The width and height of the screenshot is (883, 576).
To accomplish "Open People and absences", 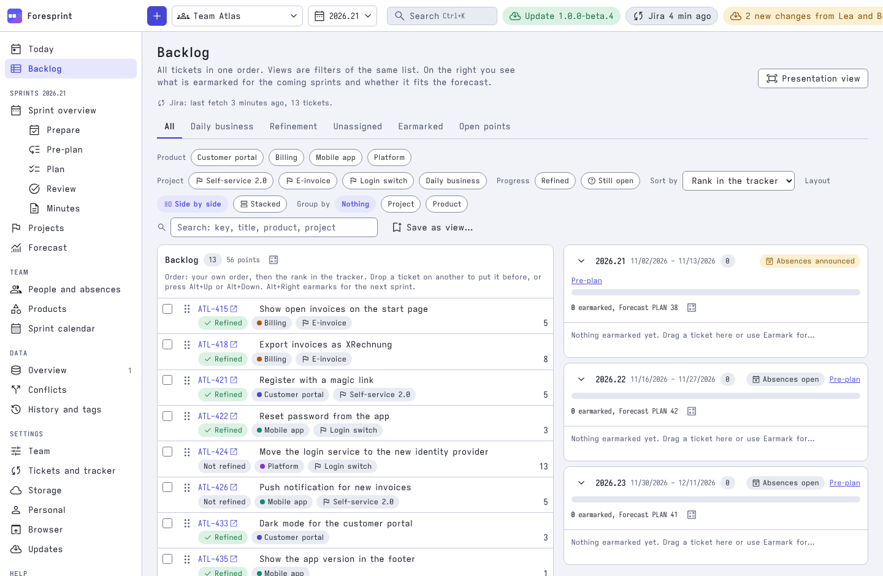I will coord(71,289).
